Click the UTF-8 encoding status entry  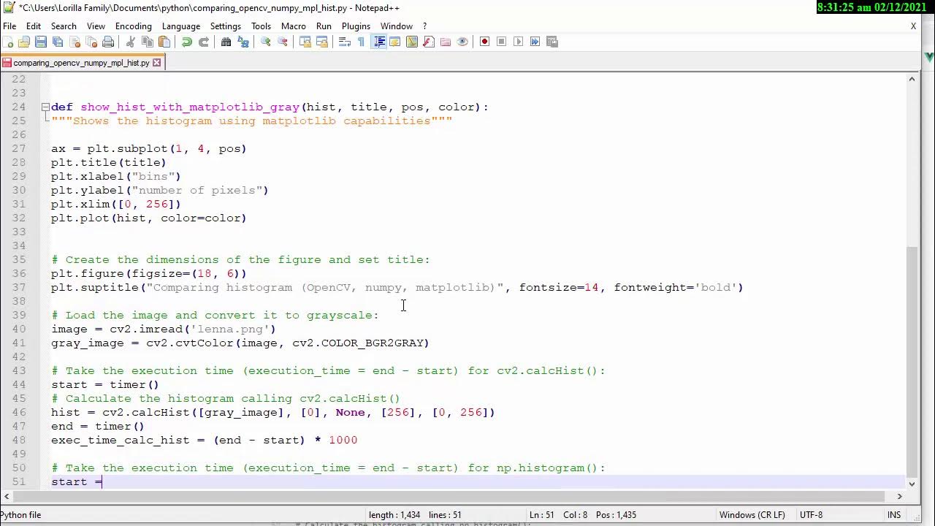click(x=811, y=514)
